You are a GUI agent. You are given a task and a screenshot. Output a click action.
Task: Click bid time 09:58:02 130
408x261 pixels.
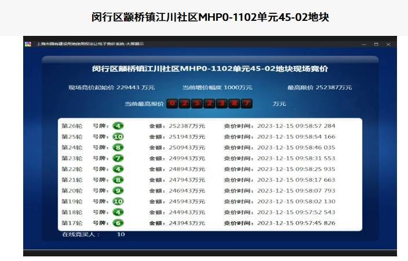click(x=316, y=201)
